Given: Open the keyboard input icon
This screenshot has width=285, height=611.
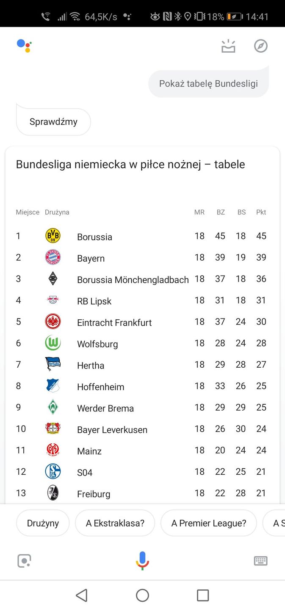Looking at the screenshot, I should 260,561.
